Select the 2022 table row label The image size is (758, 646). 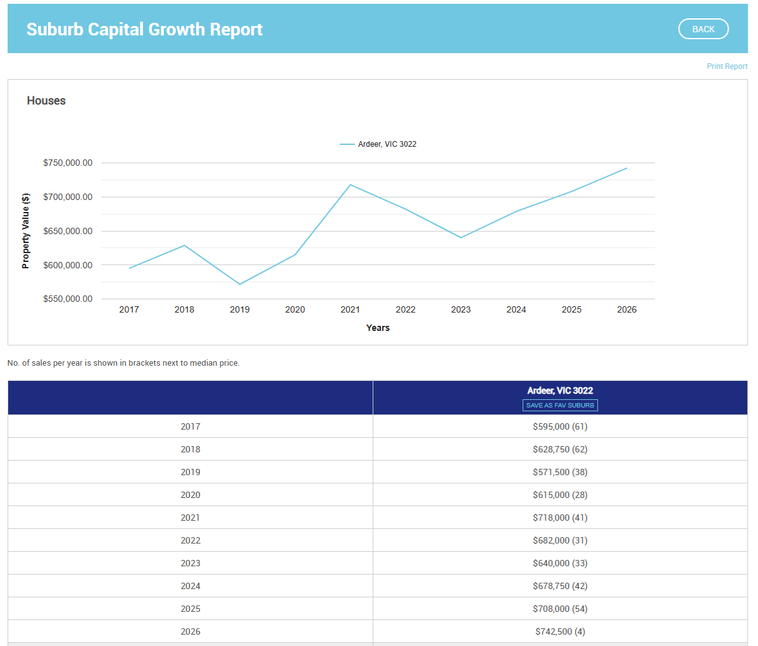tap(190, 540)
